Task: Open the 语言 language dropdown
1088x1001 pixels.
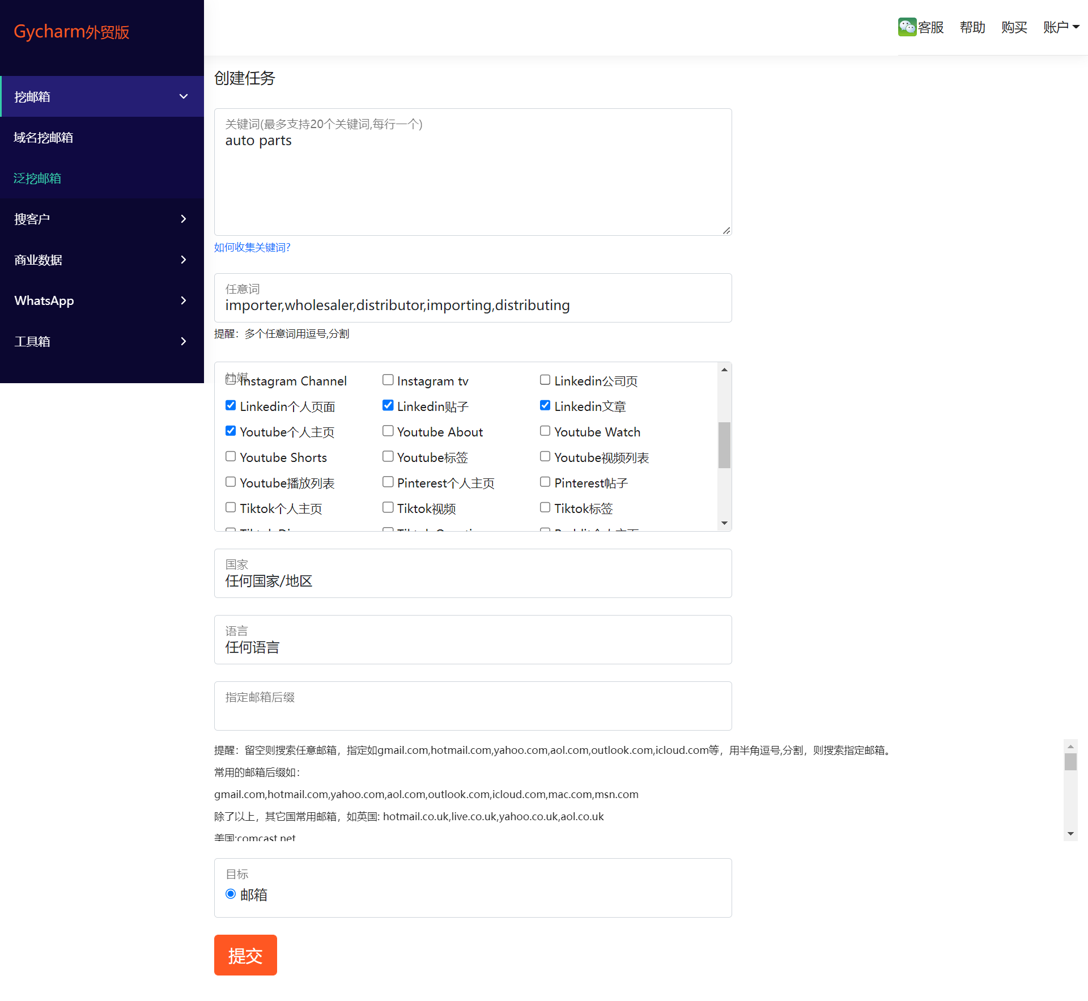Action: point(473,639)
